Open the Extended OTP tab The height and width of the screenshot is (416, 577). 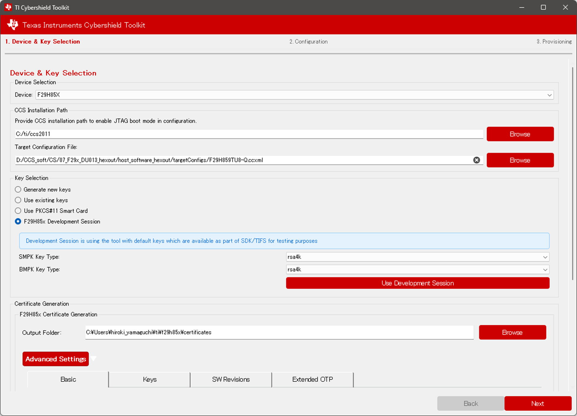(312, 379)
